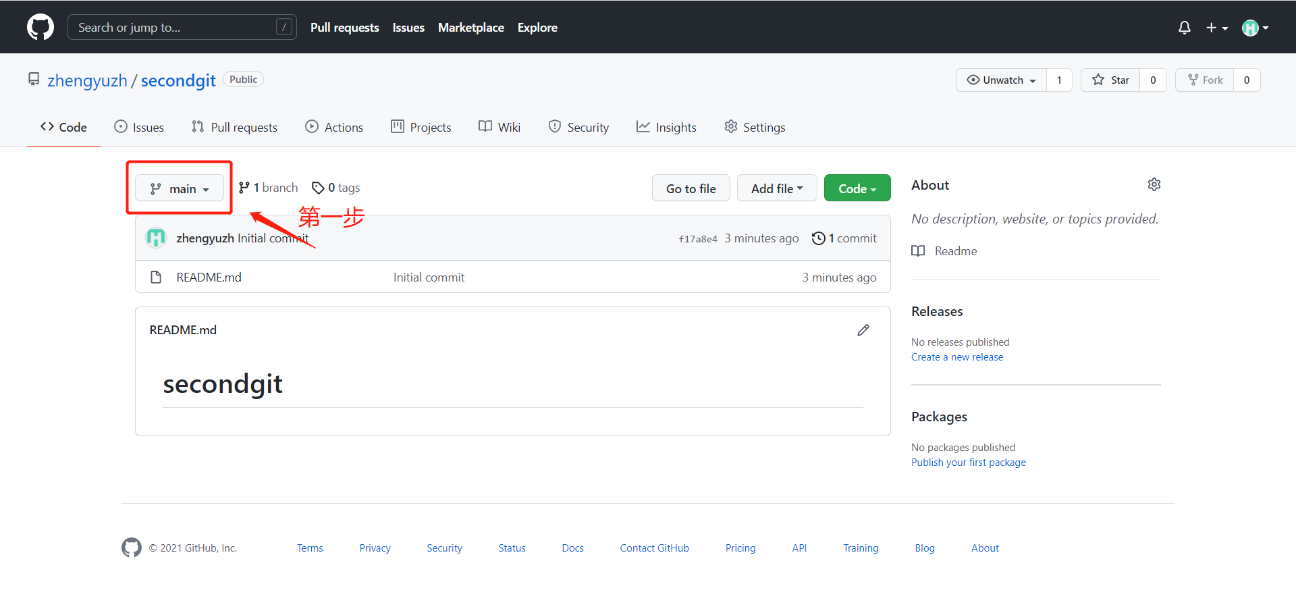Expand the Add file dropdown
Screen dimensions: 1296x609
[777, 188]
